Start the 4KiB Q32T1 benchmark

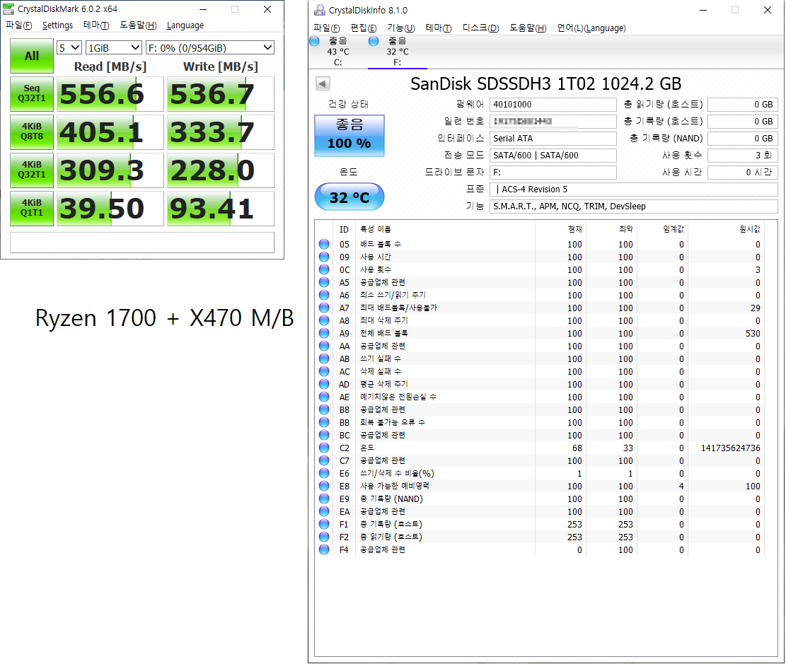click(x=32, y=170)
